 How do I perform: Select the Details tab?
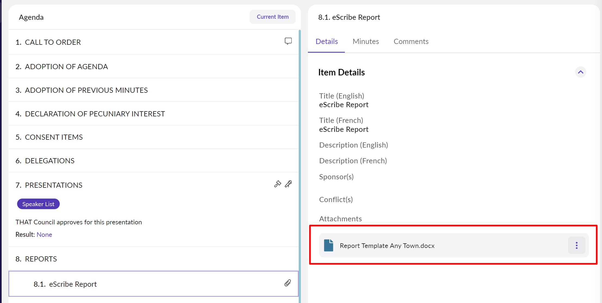(327, 42)
